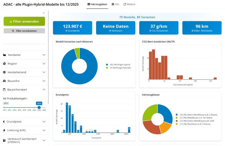Click the euro icon beside Grundpreis
The width and height of the screenshot is (225, 146).
5,122
